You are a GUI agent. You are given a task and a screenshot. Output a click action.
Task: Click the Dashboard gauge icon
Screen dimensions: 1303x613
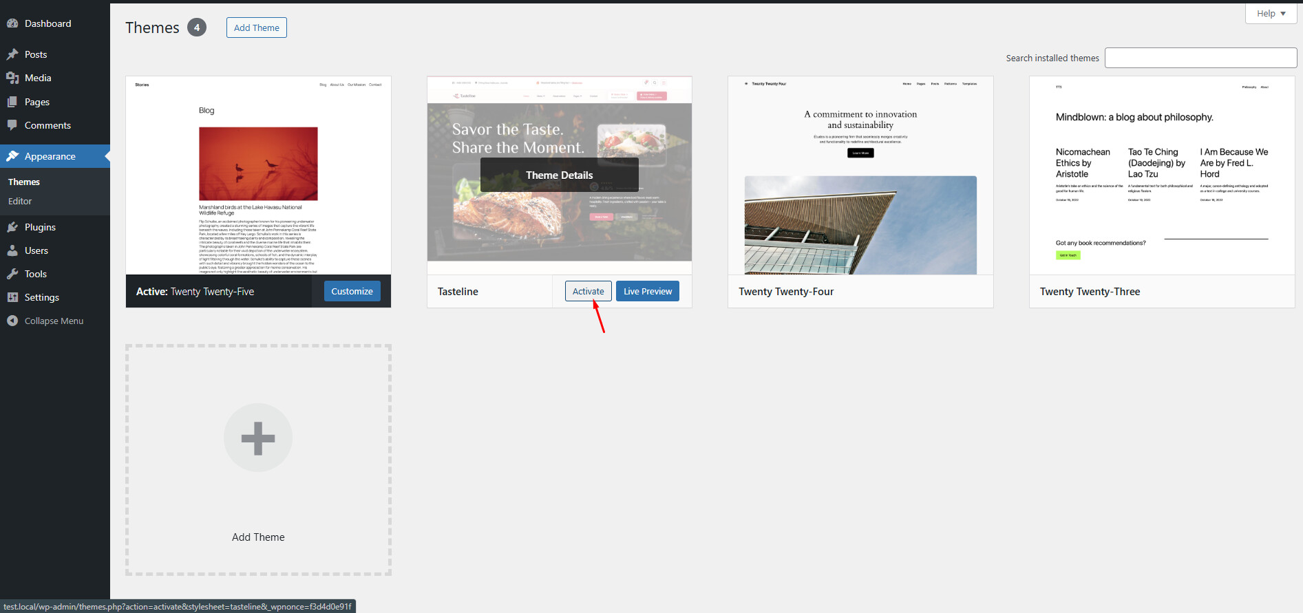point(12,23)
